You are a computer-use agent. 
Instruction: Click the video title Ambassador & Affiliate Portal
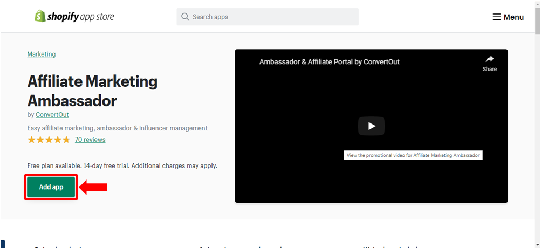[x=330, y=62]
